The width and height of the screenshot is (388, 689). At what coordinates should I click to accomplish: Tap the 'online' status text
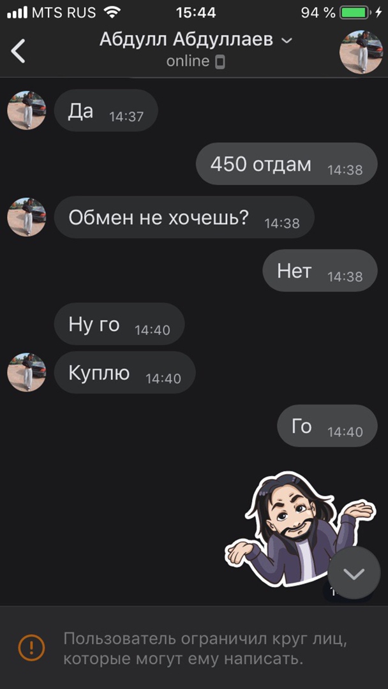click(188, 61)
